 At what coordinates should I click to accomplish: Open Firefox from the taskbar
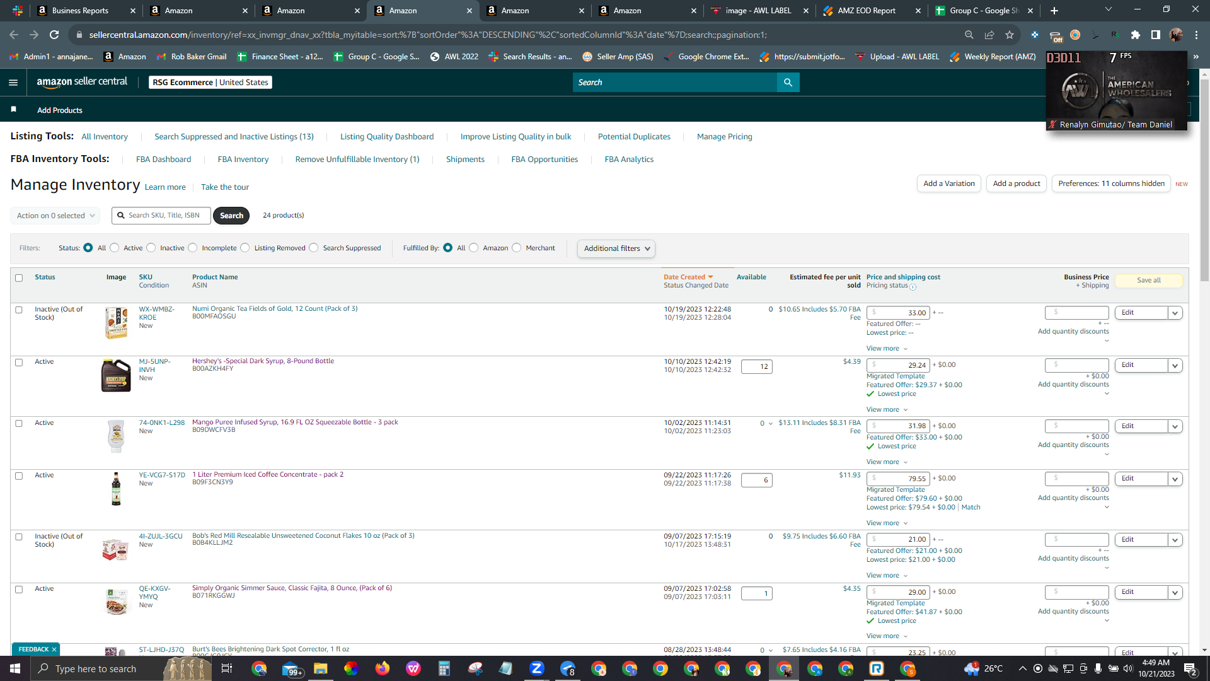click(382, 668)
